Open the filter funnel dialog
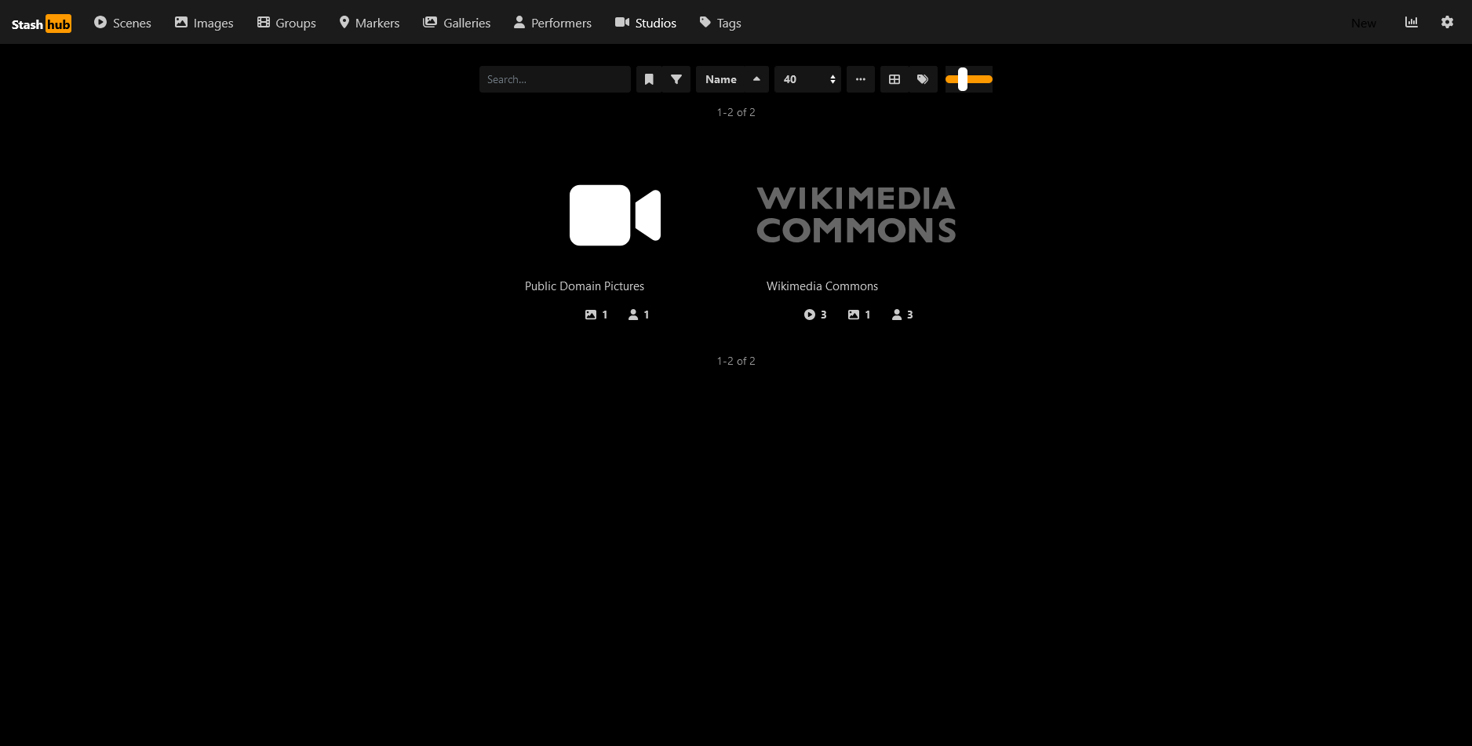Screen dimensions: 1472x746 (x=676, y=79)
